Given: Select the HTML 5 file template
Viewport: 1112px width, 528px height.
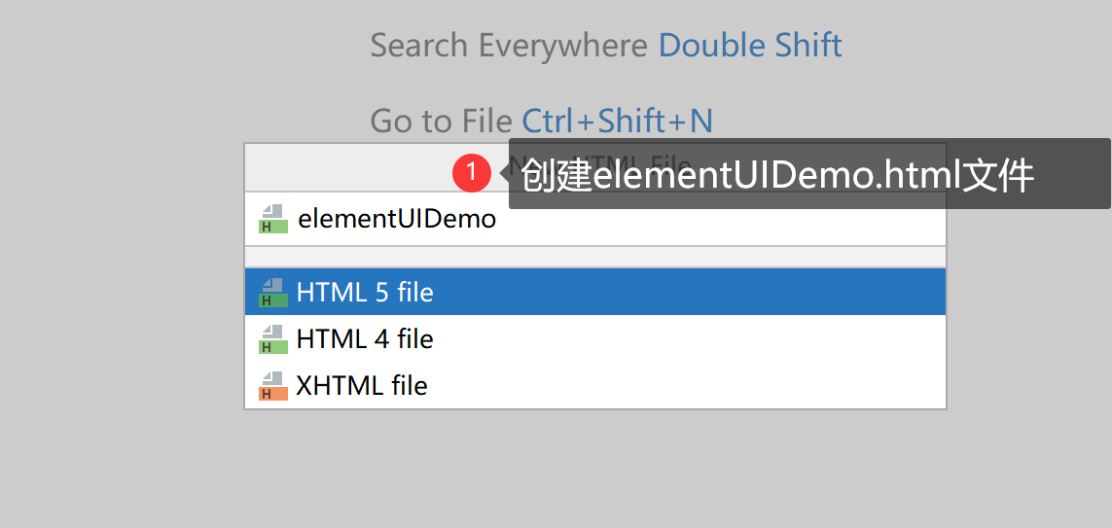Looking at the screenshot, I should coord(595,292).
